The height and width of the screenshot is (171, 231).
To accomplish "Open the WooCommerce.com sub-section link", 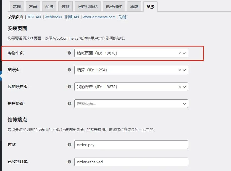I will (x=99, y=17).
